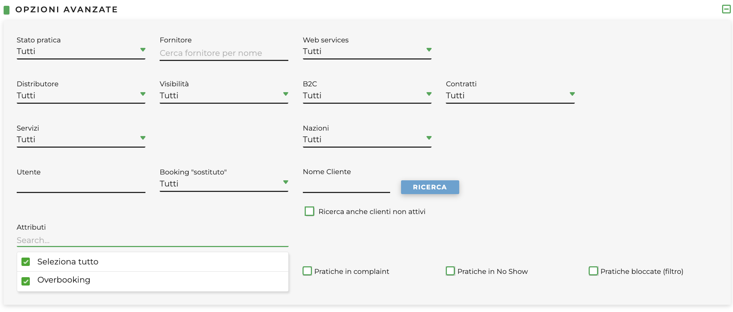
Task: Click the Ricerca button
Action: pos(430,187)
